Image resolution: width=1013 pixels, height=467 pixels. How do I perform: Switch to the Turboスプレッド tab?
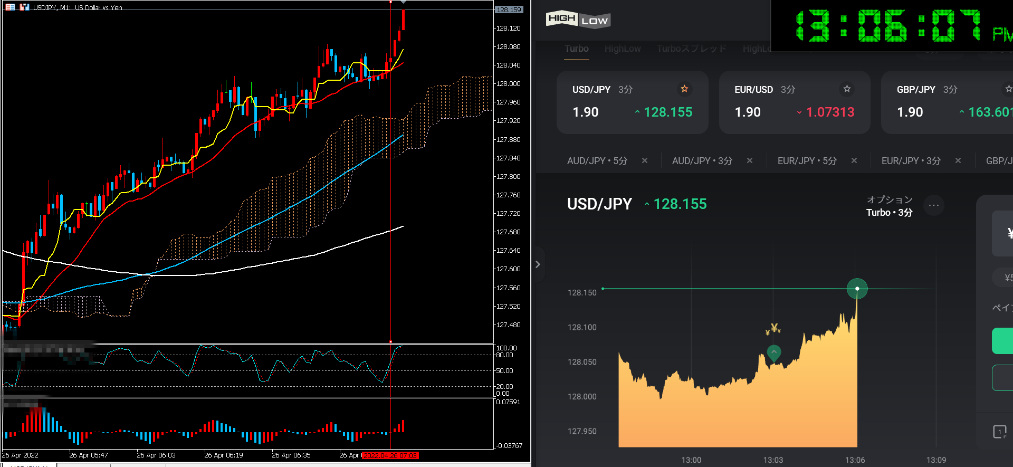691,49
